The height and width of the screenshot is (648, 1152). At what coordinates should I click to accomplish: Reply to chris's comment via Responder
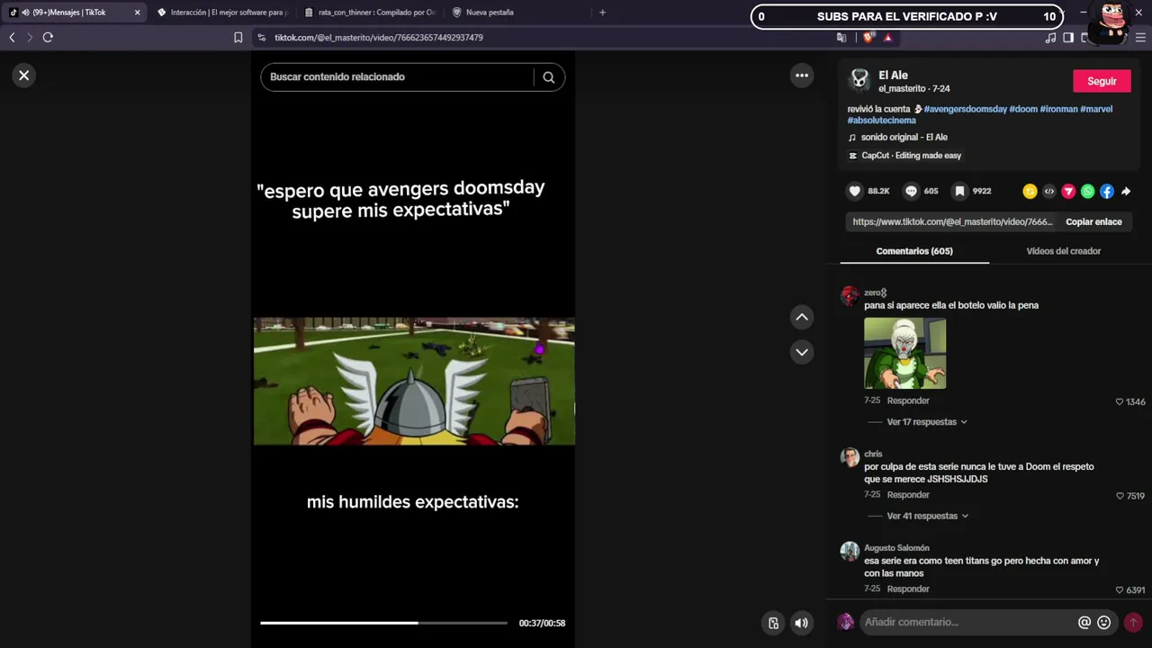point(908,495)
